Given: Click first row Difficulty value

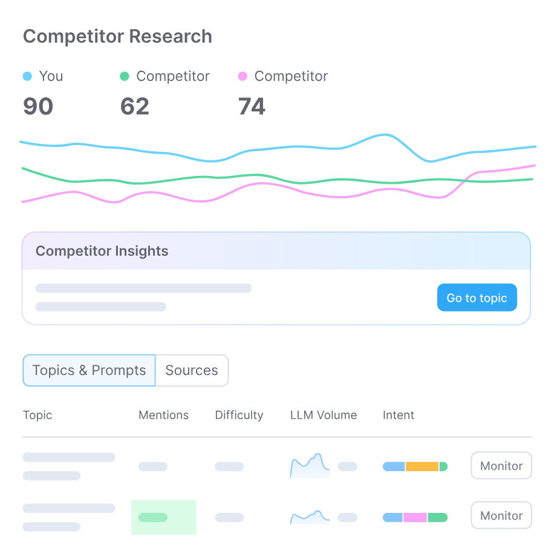Looking at the screenshot, I should (229, 466).
